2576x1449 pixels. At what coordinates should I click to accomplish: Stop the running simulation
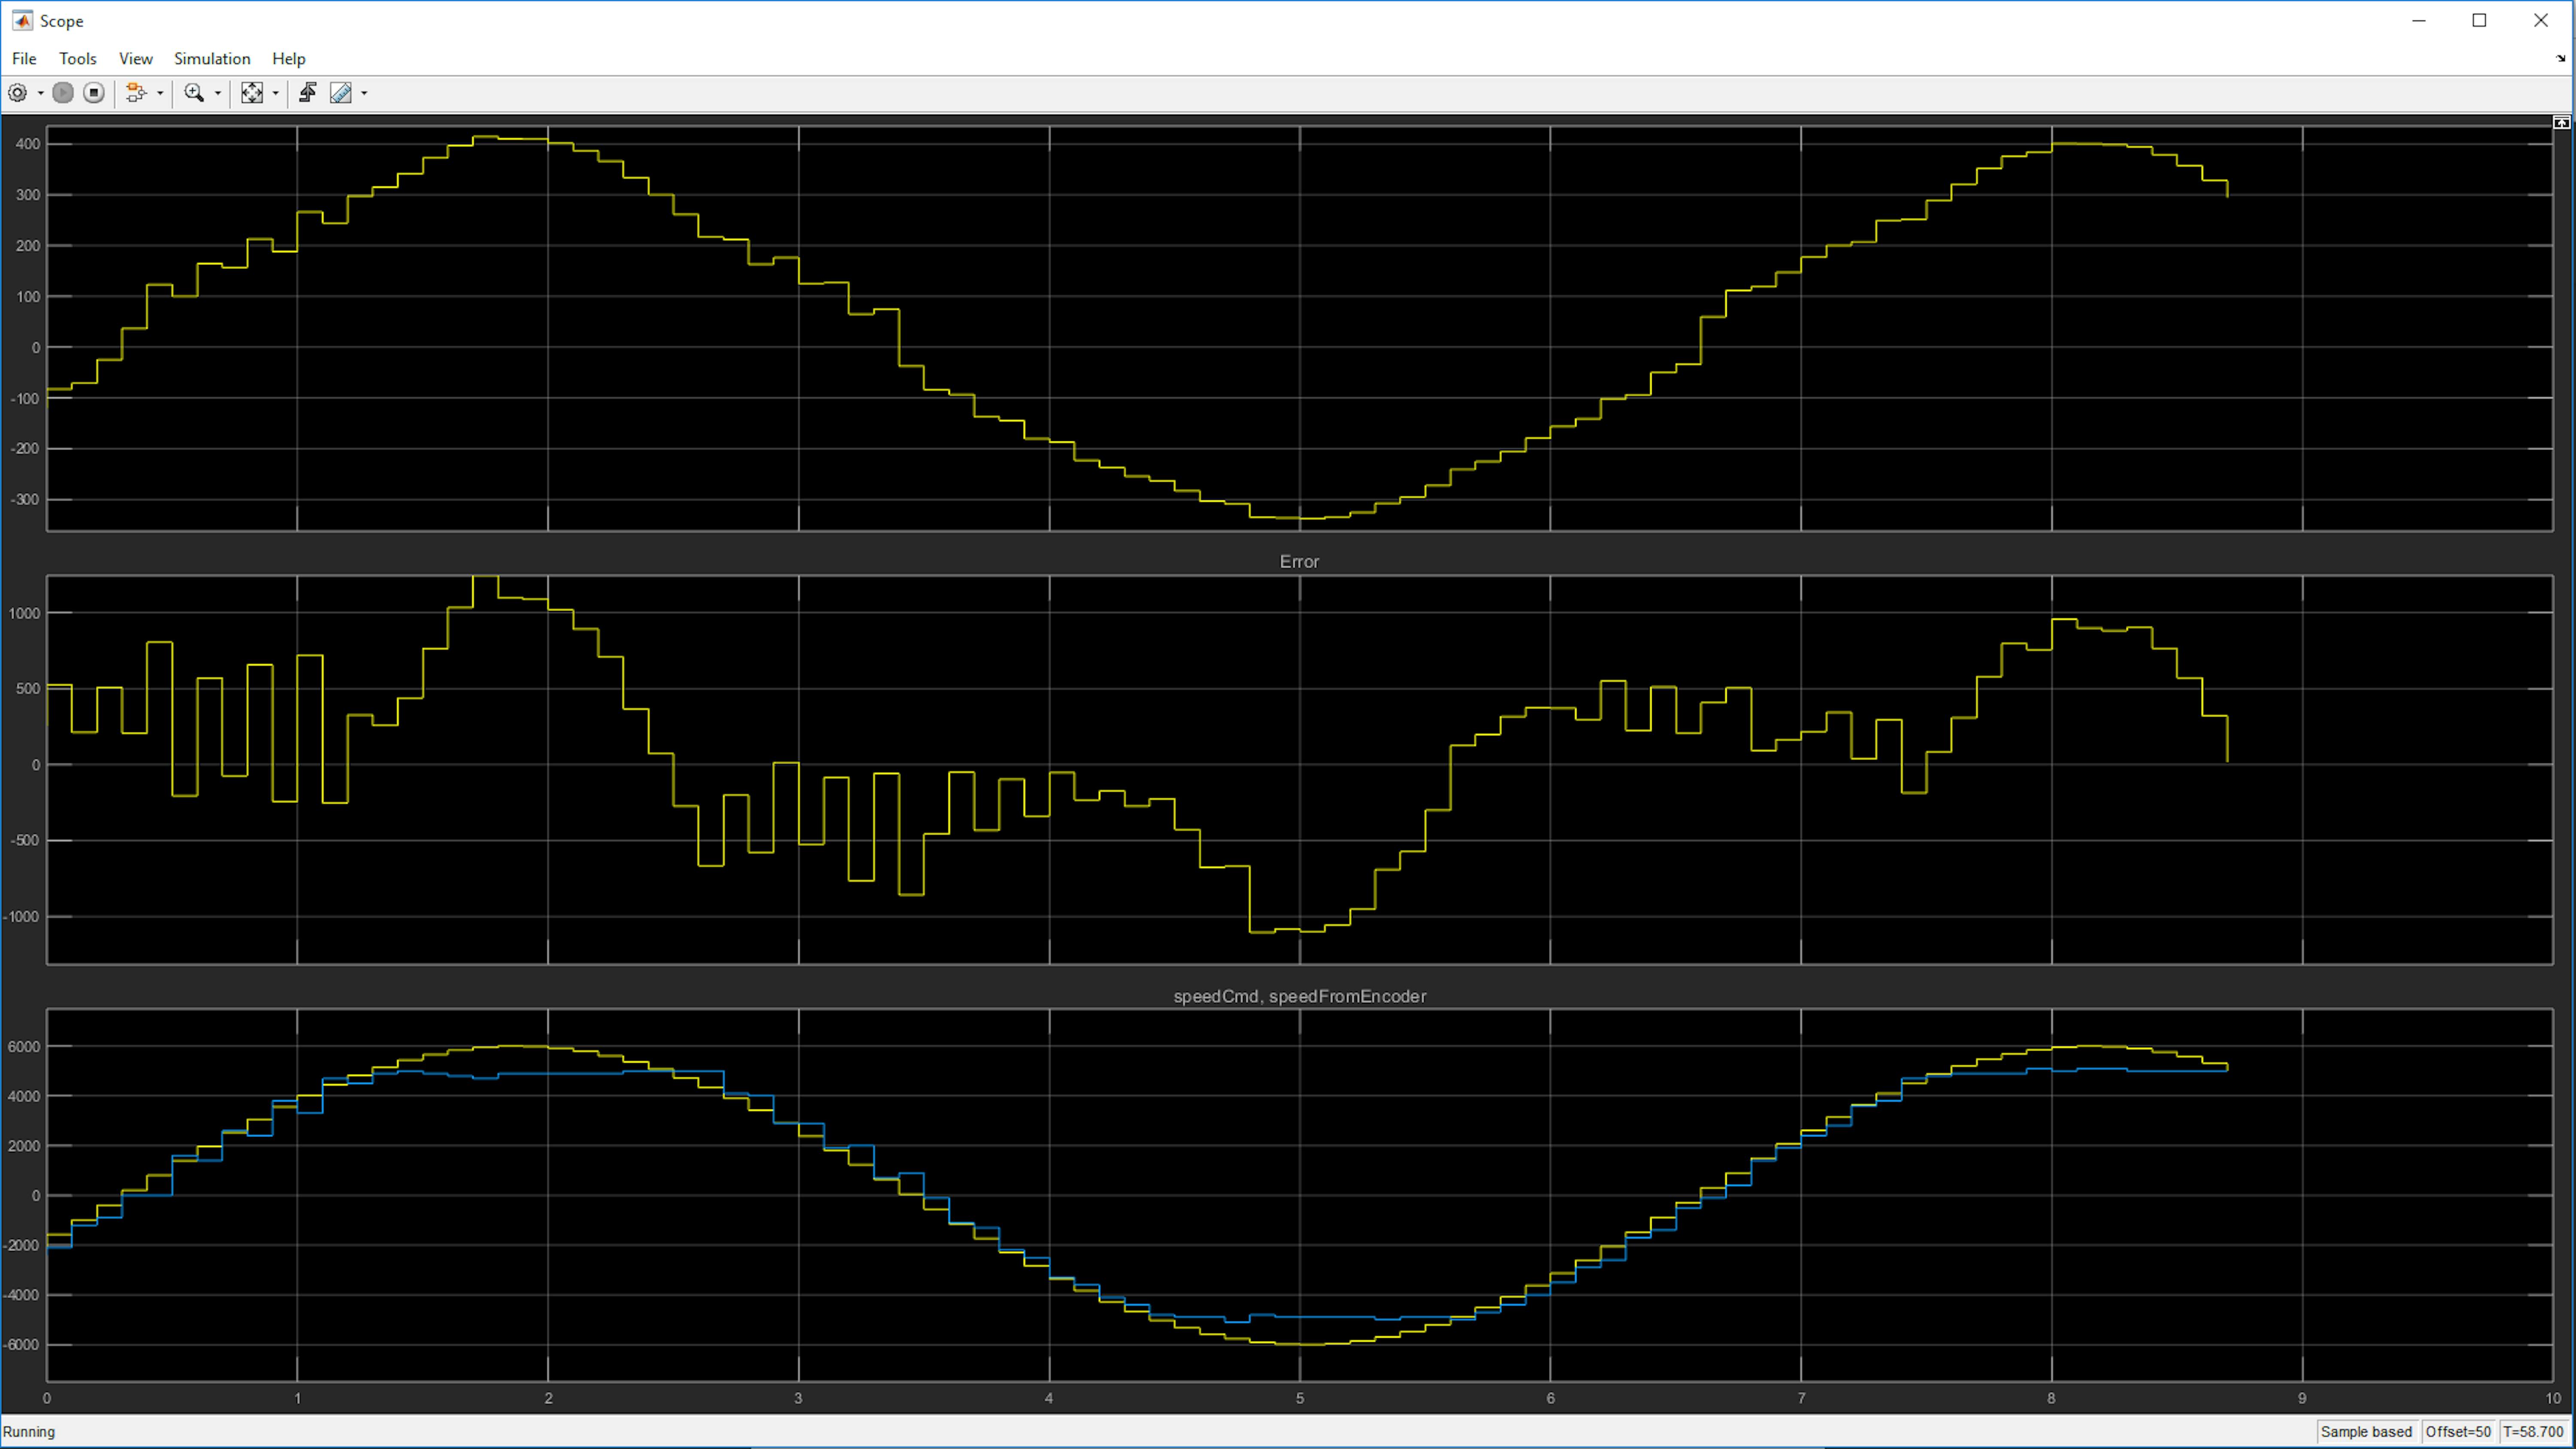[94, 93]
